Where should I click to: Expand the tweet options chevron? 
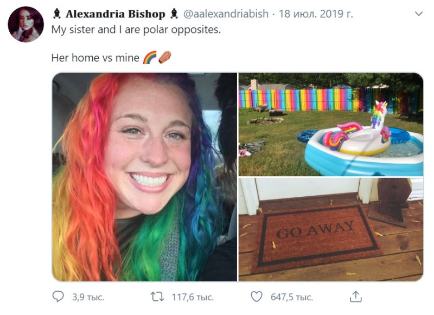click(x=419, y=14)
